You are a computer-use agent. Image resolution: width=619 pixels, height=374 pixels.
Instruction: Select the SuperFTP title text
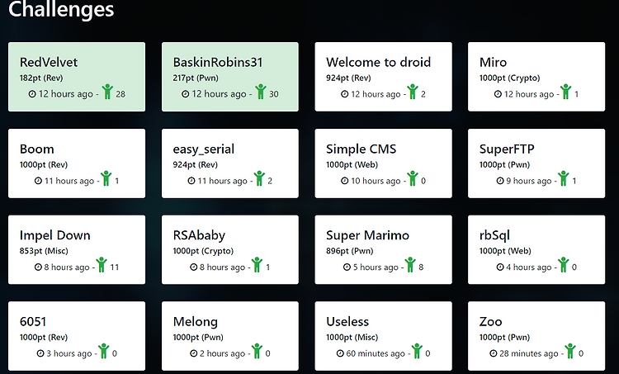pyautogui.click(x=507, y=149)
